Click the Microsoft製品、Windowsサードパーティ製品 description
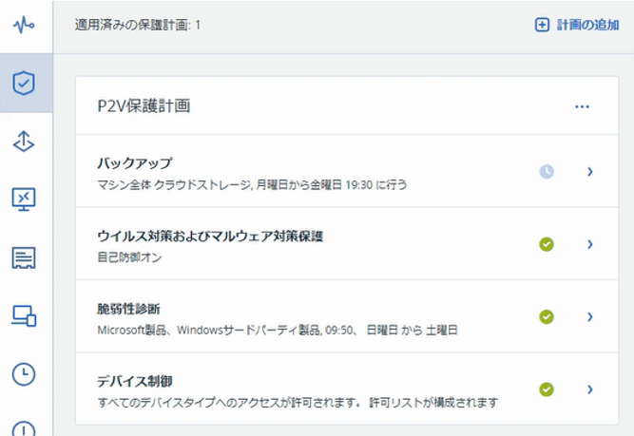This screenshot has height=436, width=634. pyautogui.click(x=278, y=331)
